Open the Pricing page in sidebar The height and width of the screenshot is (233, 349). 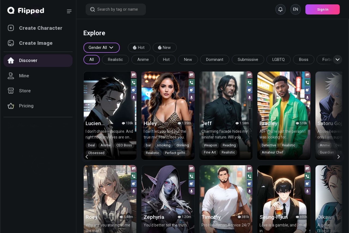pyautogui.click(x=38, y=106)
